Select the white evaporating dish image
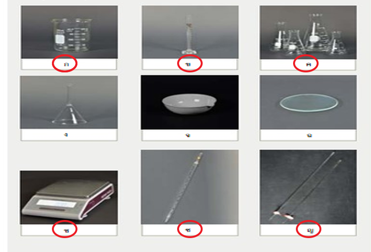 tap(190, 102)
